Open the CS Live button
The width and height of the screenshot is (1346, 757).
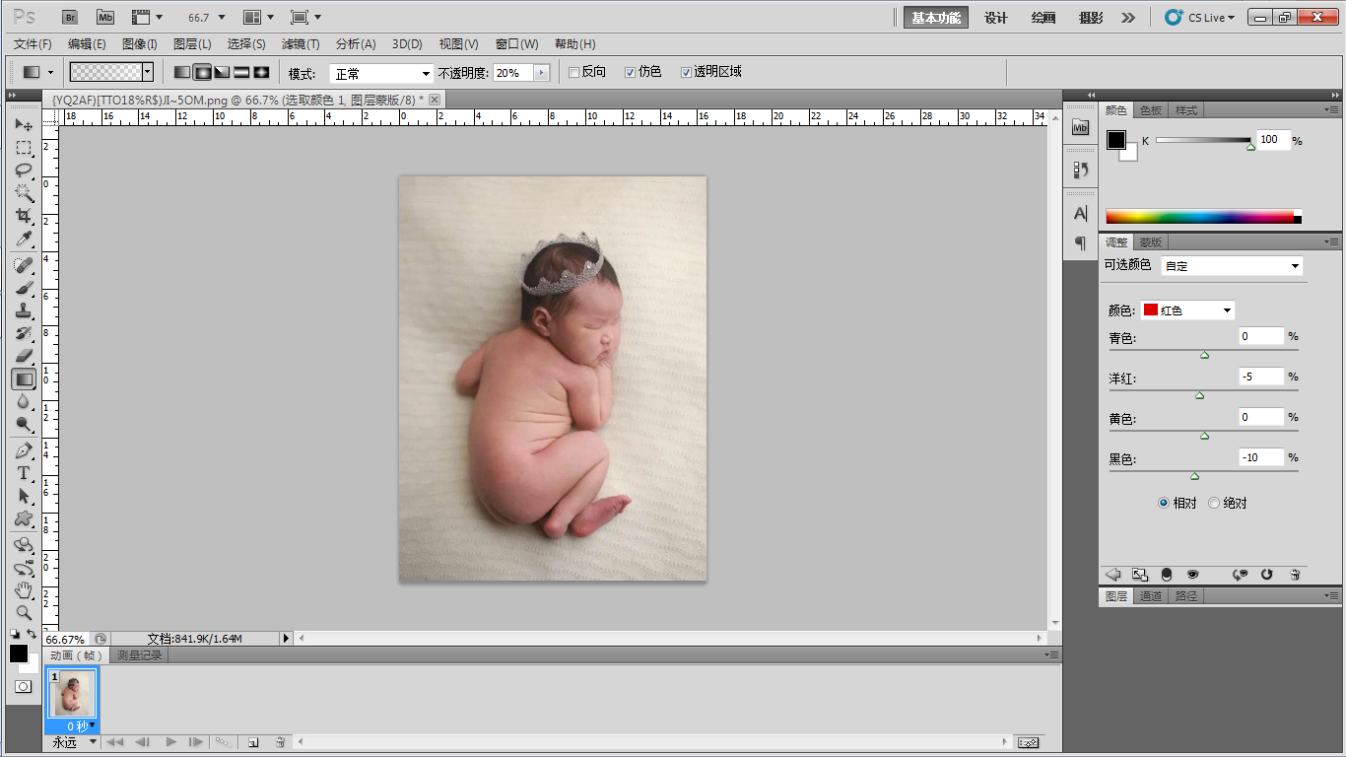click(x=1200, y=18)
